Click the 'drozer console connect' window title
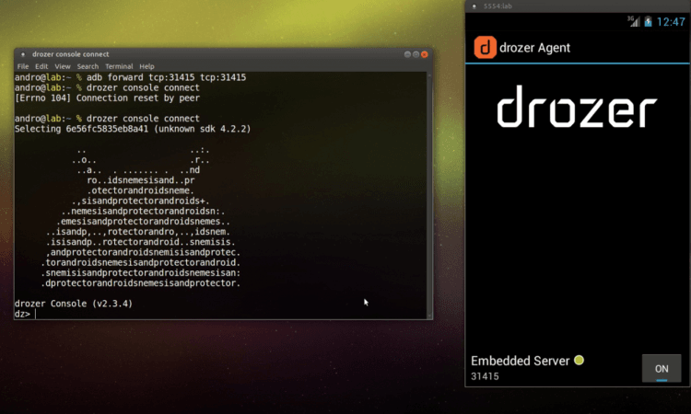The height and width of the screenshot is (414, 691). [71, 54]
